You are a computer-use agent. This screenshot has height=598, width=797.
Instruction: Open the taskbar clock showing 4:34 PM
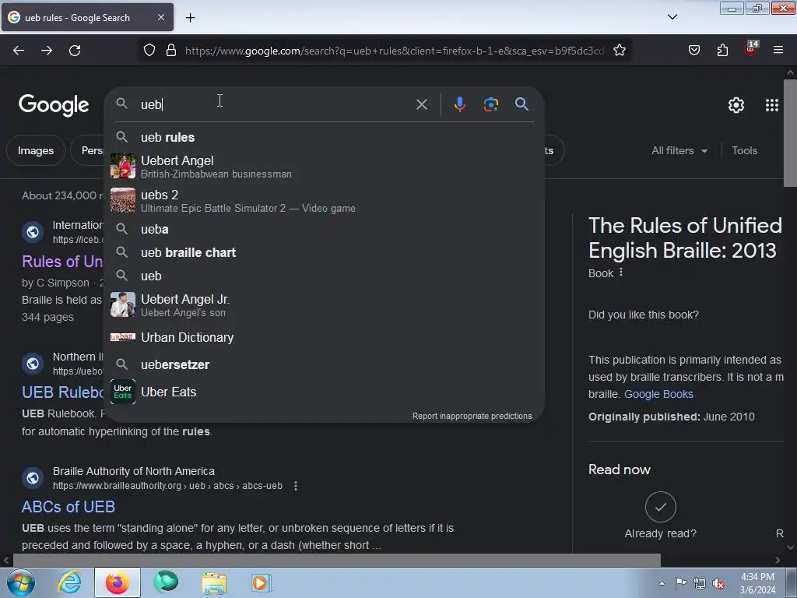coord(757,583)
